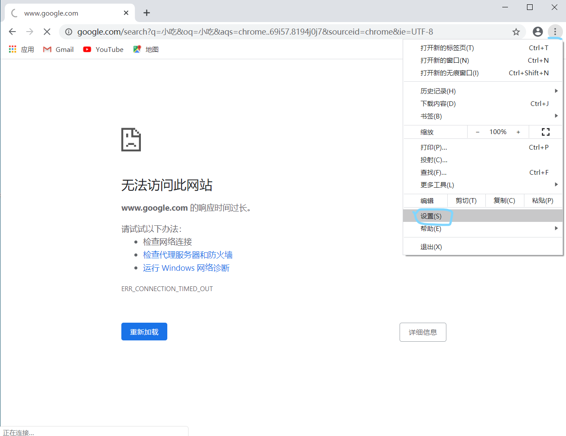Viewport: 566px width, 436px height.
Task: Open the Maps (地图) bookmark
Action: pos(146,49)
